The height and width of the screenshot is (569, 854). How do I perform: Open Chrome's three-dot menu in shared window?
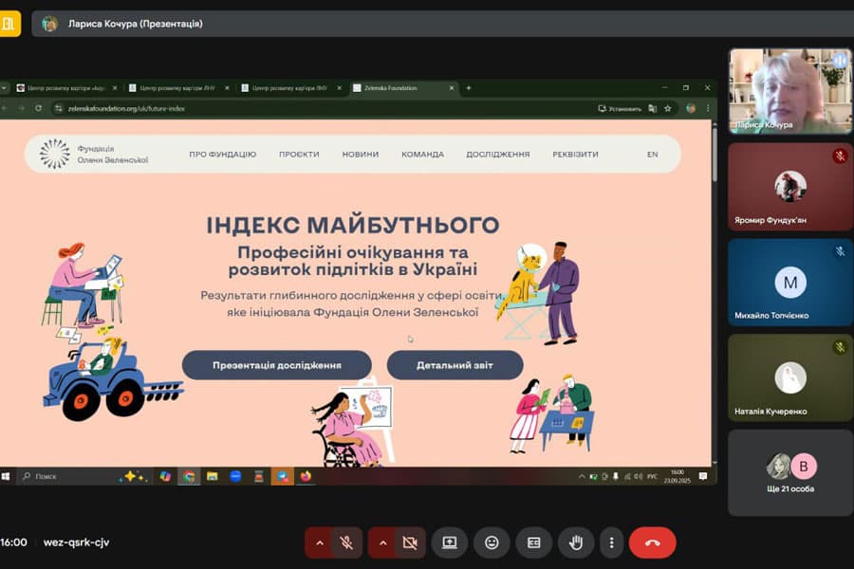coord(708,108)
